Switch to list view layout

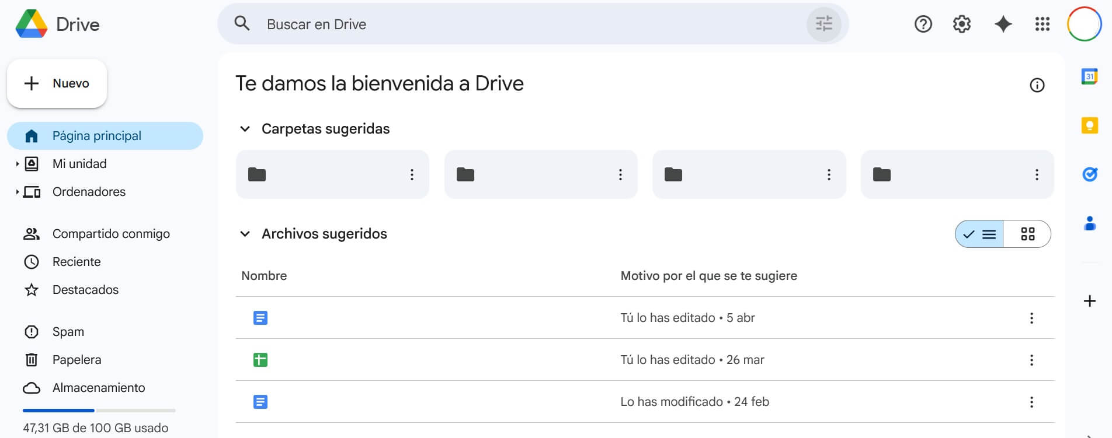click(x=979, y=234)
